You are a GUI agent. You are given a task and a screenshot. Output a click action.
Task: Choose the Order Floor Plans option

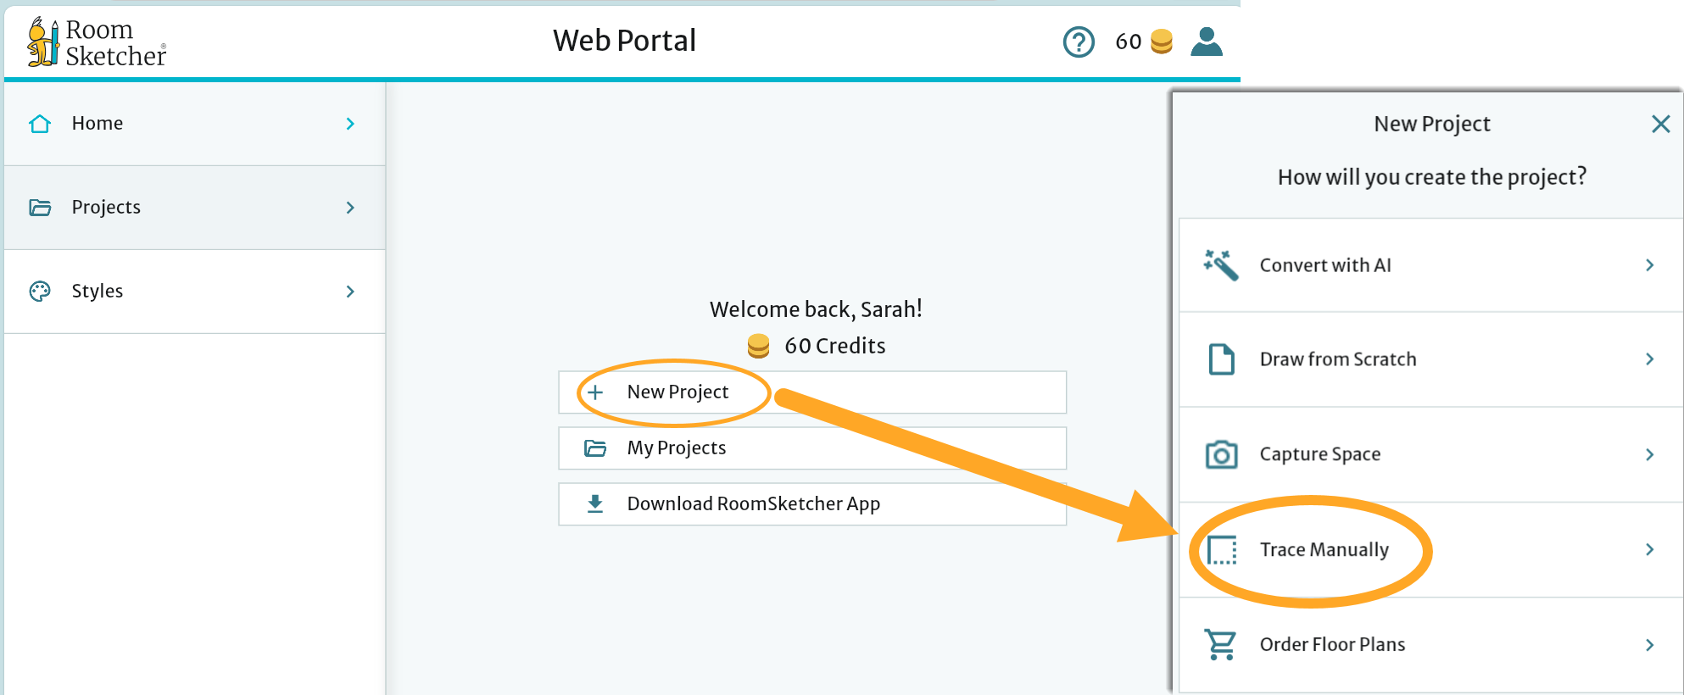point(1430,645)
